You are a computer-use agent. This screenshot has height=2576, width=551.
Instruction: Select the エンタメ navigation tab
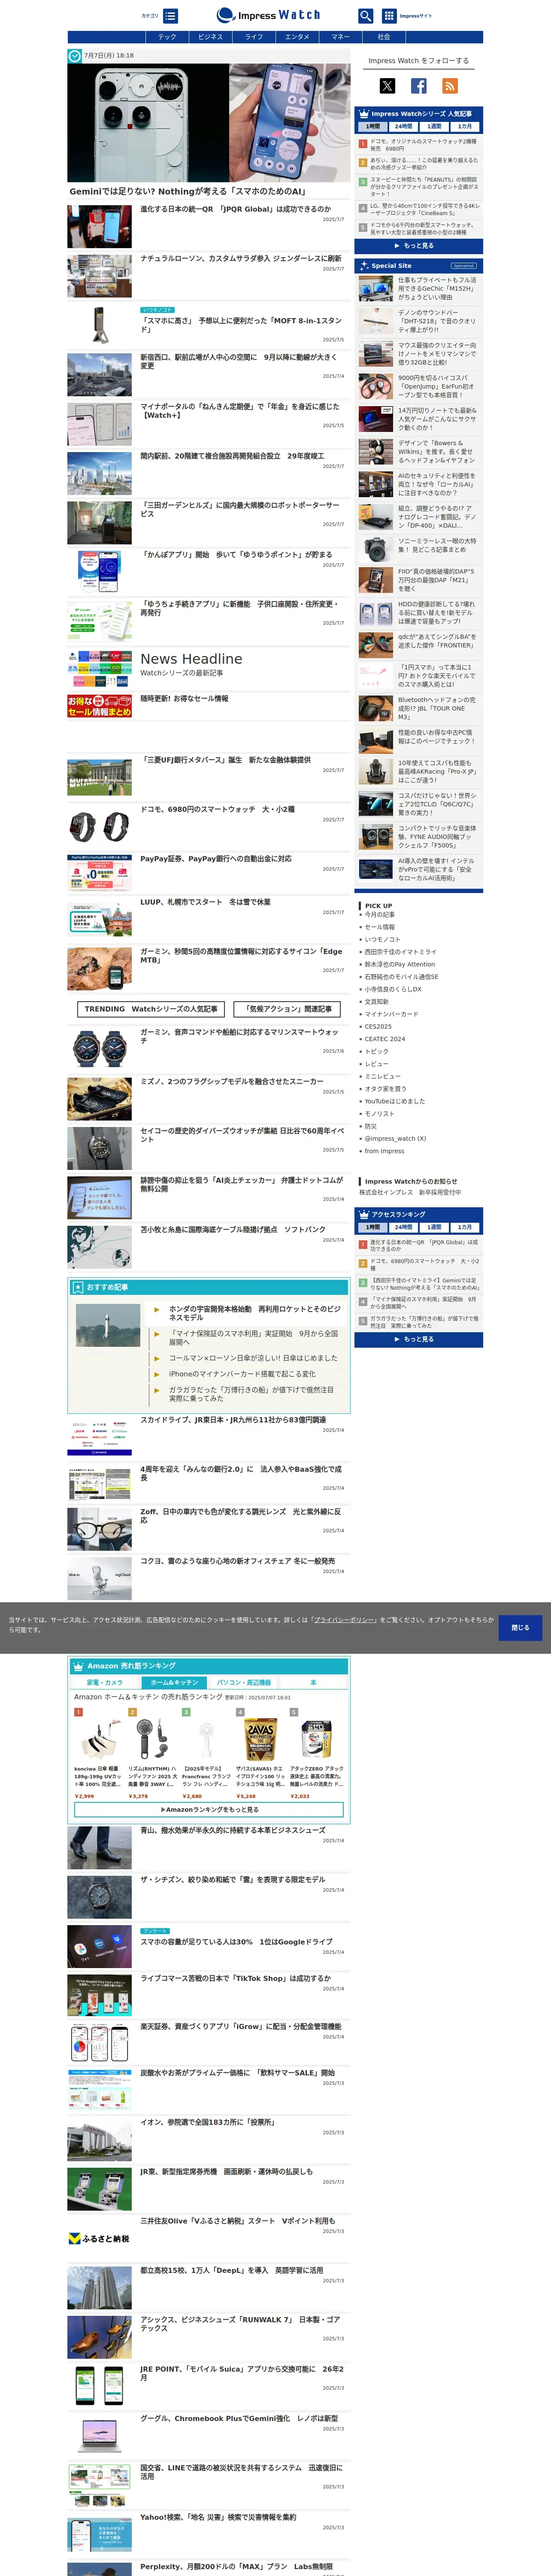pyautogui.click(x=297, y=37)
